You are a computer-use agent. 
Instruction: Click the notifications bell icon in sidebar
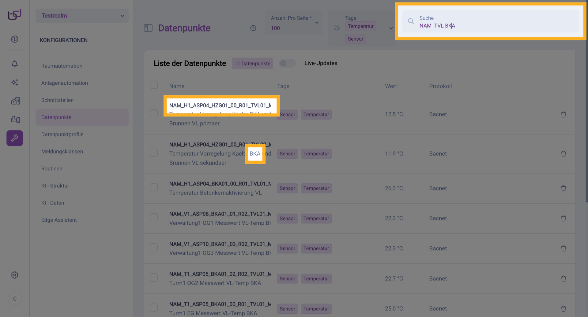pyautogui.click(x=15, y=64)
